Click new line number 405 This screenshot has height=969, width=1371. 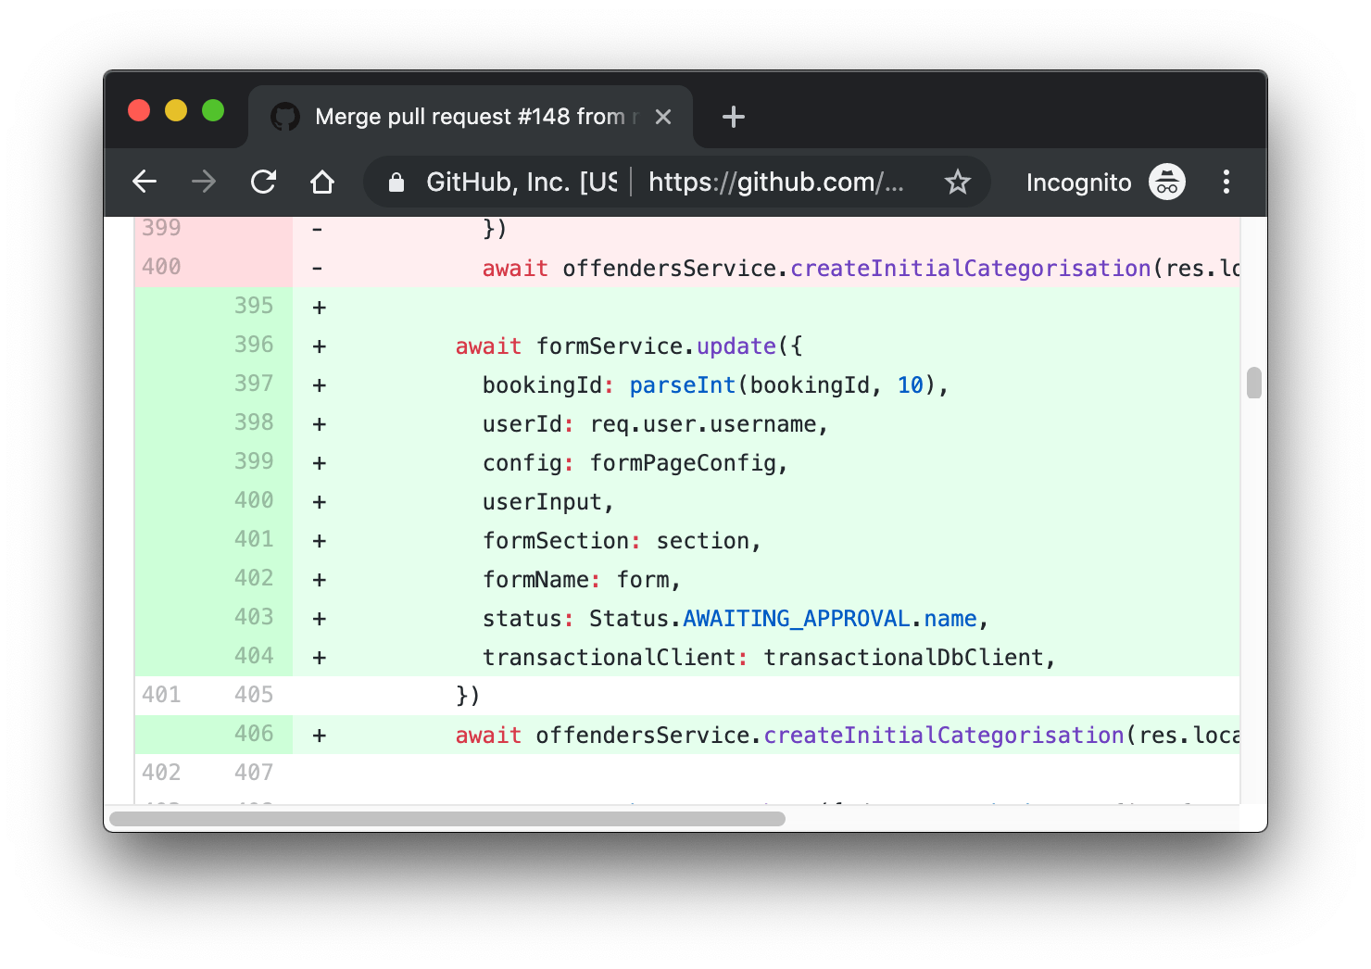tap(254, 695)
